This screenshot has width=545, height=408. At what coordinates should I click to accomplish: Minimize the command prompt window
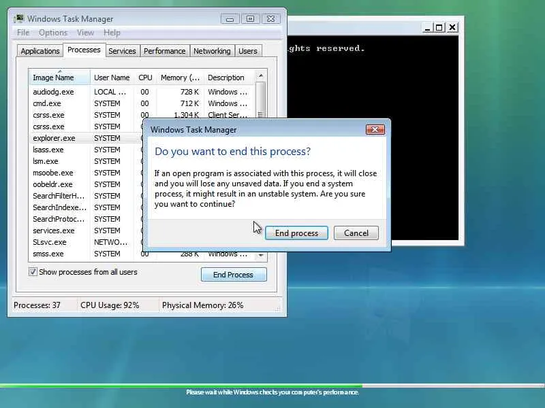click(x=428, y=27)
